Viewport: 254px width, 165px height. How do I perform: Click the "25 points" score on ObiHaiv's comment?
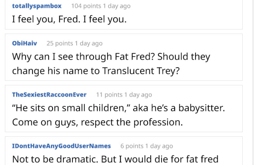60,43
